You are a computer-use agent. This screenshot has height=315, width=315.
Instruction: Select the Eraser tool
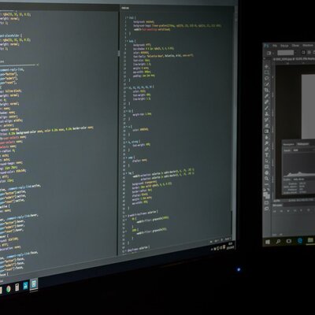click(267, 125)
